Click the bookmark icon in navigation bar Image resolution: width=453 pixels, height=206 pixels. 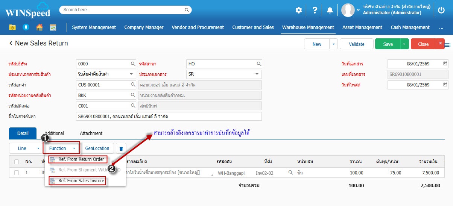point(26,27)
